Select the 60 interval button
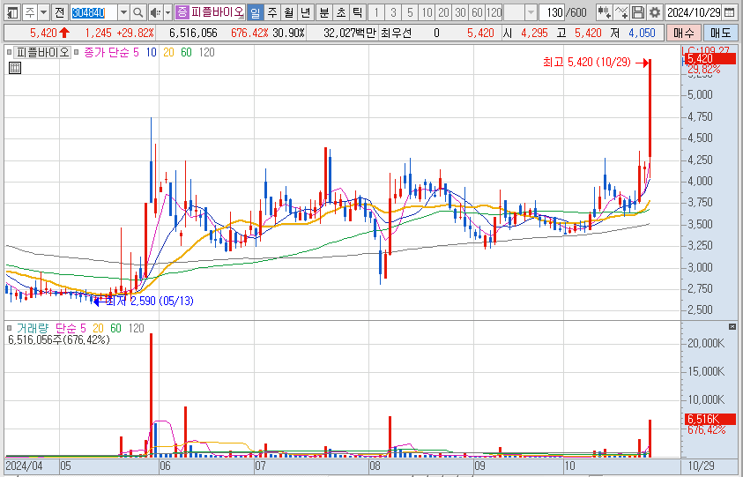Screen dimensions: 743x477 tap(477, 12)
